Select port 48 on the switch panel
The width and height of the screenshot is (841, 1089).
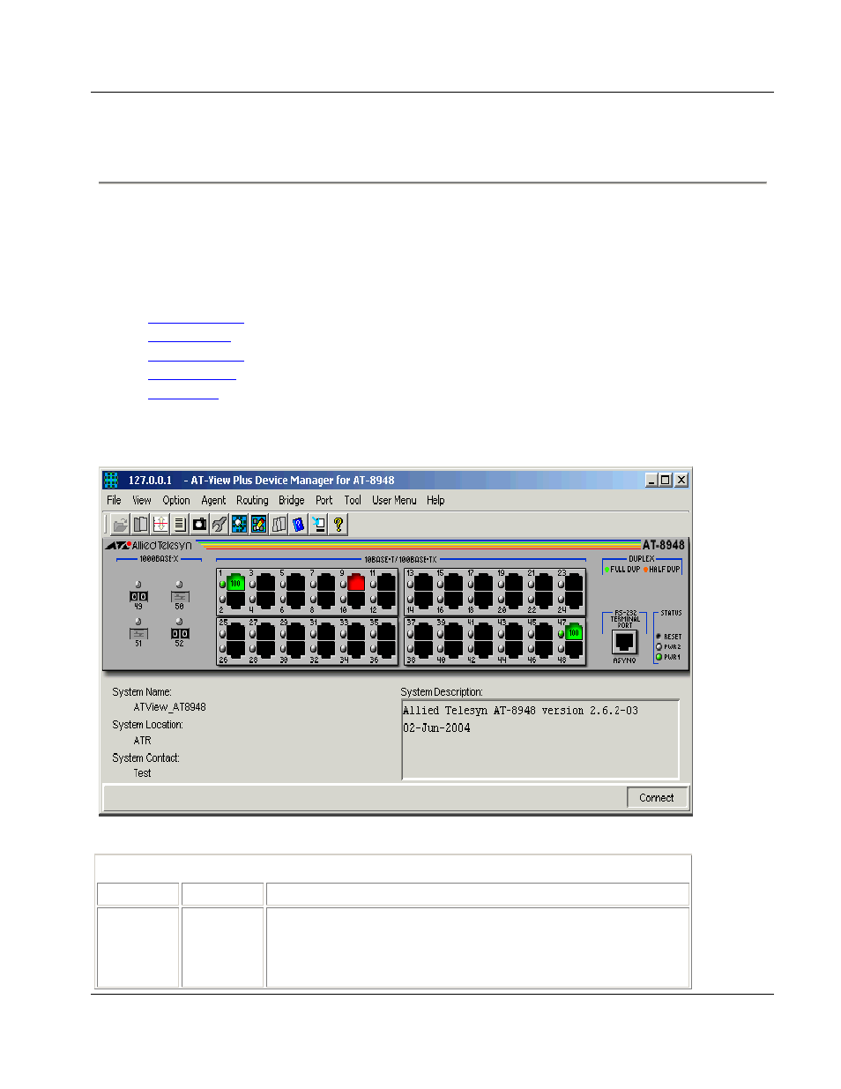[574, 650]
